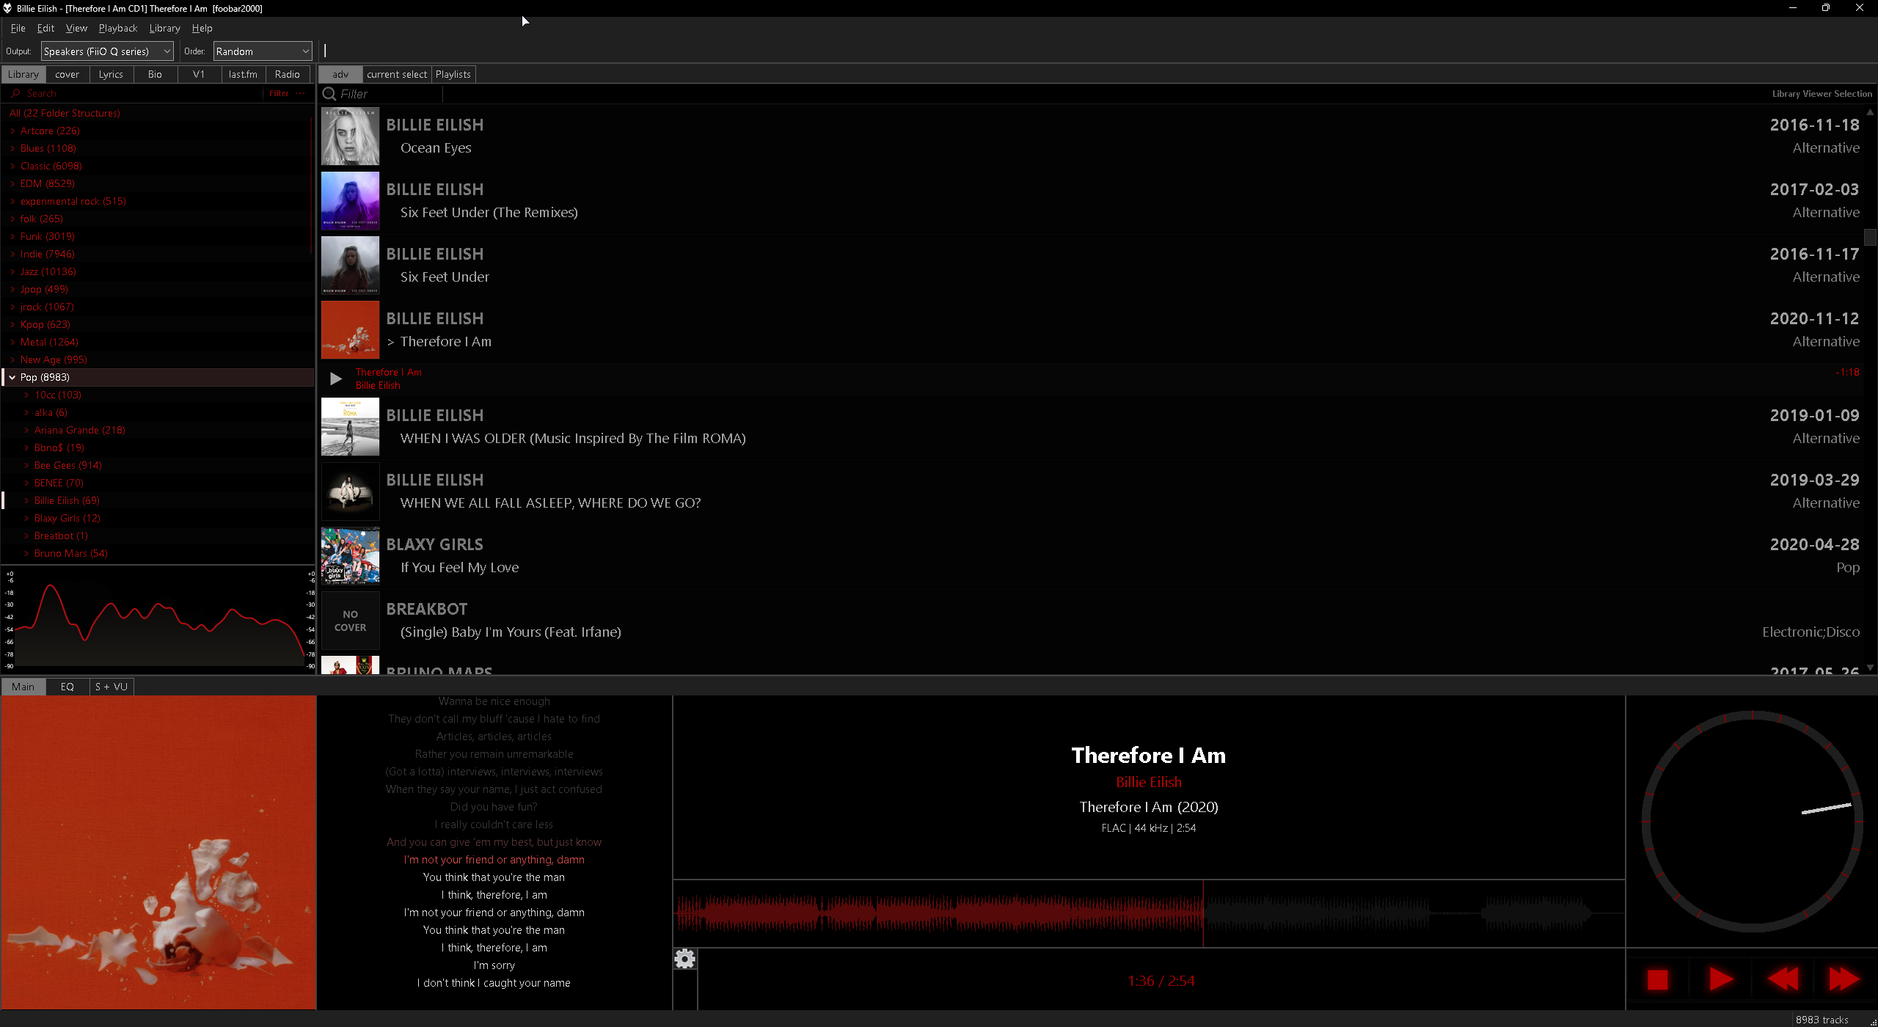This screenshot has width=1878, height=1027.
Task: Open library search options three-dots icon
Action: tap(300, 93)
